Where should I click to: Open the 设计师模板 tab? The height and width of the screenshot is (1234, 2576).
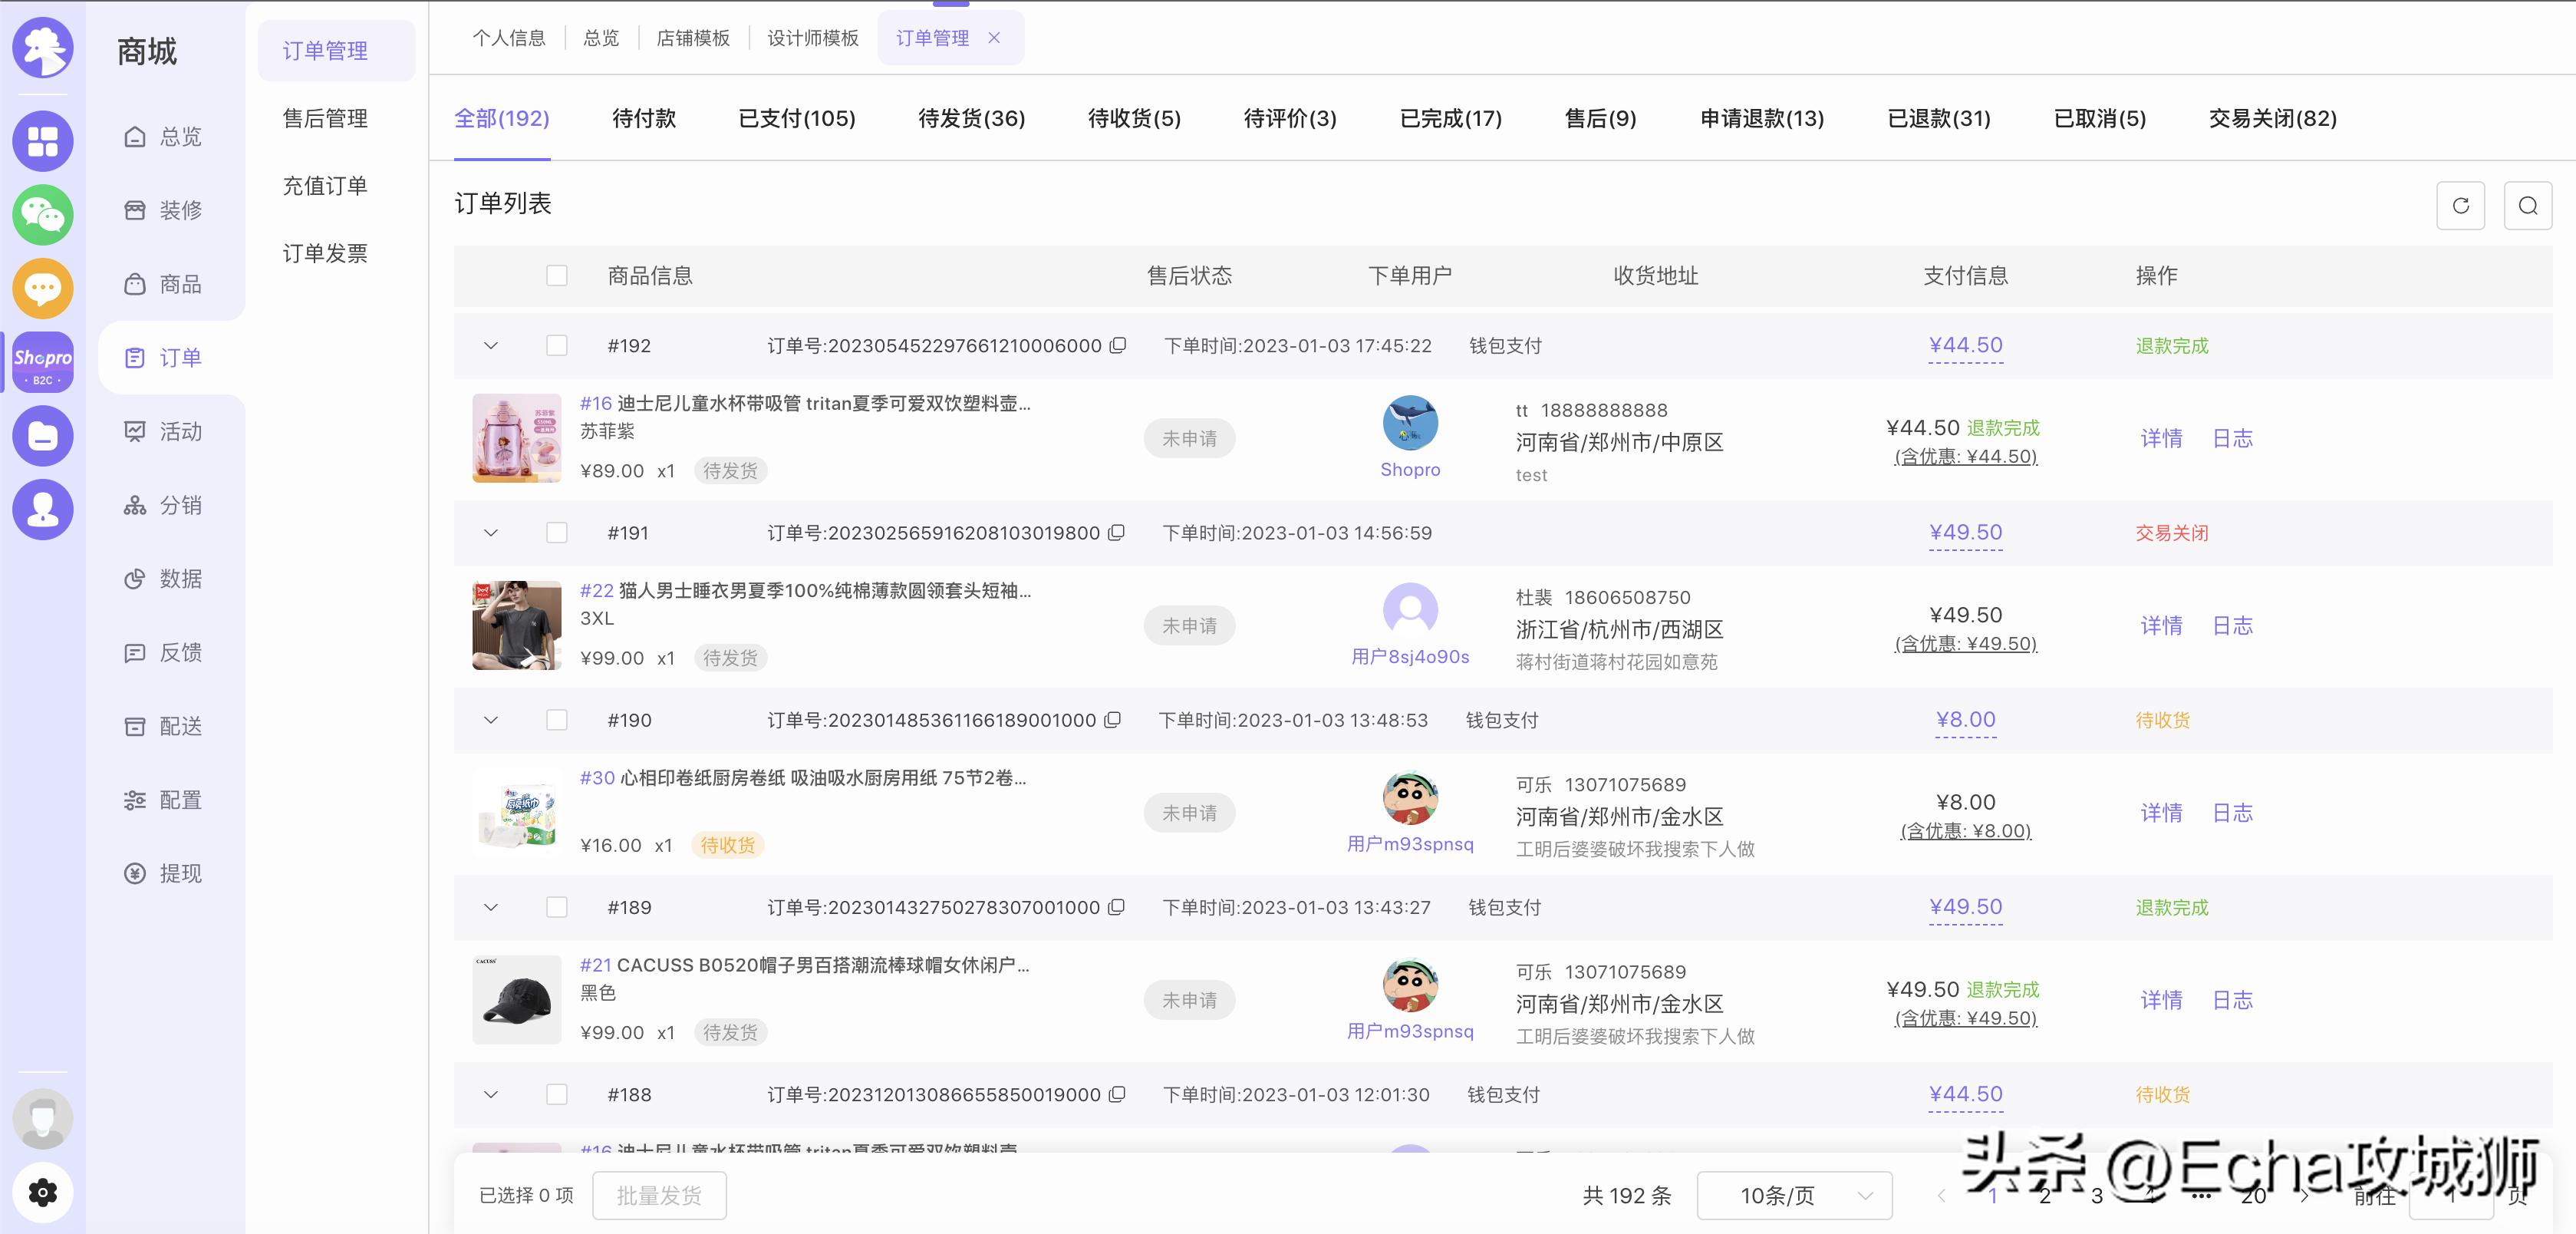click(x=811, y=37)
